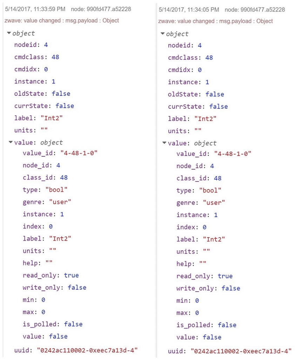Select the right cmdclass 48 row
Image resolution: width=296 pixels, height=359 pixels.
point(190,58)
